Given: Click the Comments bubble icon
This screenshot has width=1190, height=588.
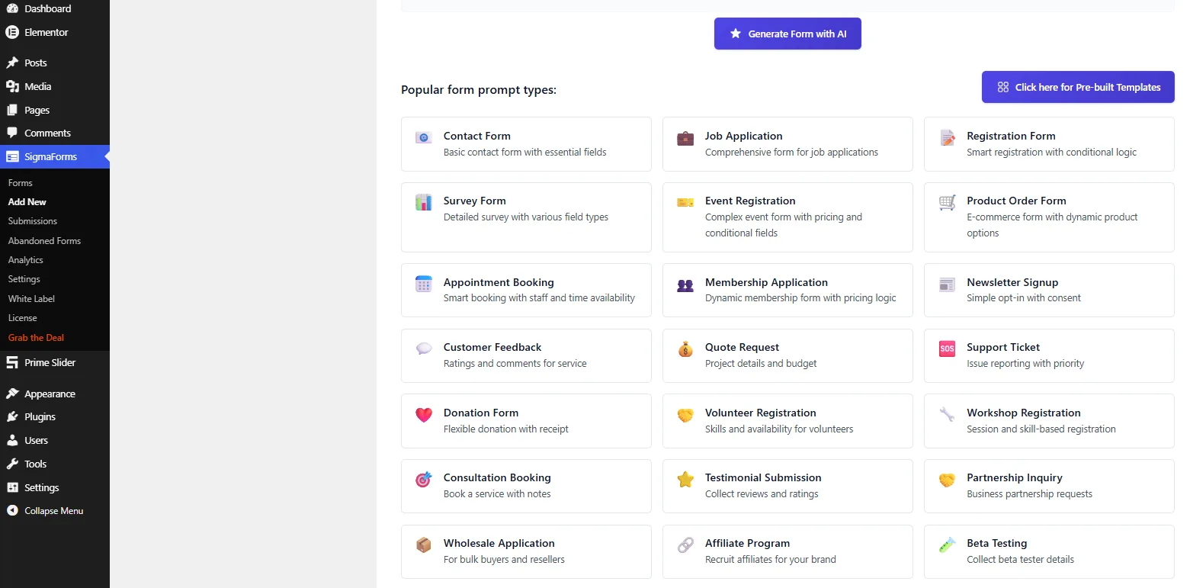Looking at the screenshot, I should (x=12, y=133).
